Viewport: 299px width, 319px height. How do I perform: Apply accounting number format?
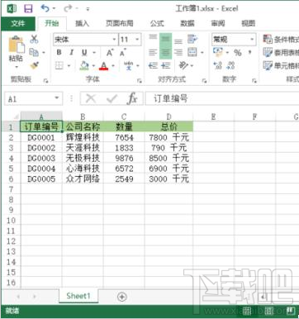tap(218, 52)
